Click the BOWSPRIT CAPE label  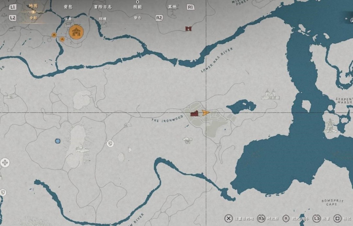pos(332,203)
